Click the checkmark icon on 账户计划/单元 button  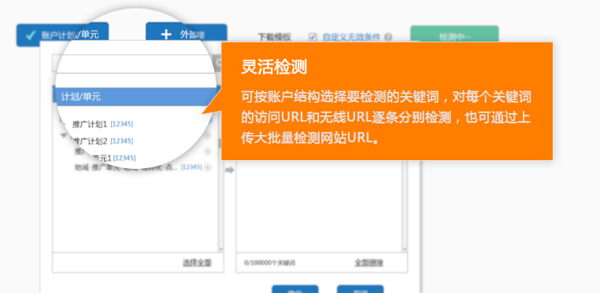point(31,35)
